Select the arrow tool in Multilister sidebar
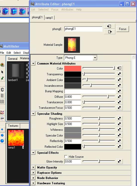137x186 pixels. (2, 72)
